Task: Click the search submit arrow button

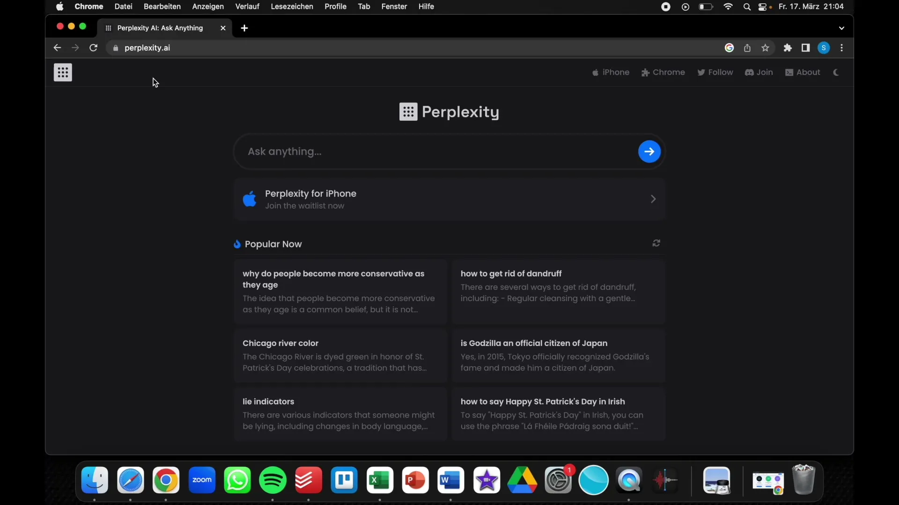Action: (649, 151)
